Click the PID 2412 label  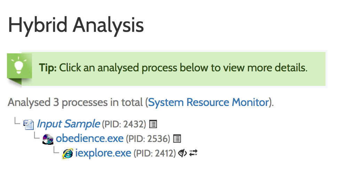[155, 153]
